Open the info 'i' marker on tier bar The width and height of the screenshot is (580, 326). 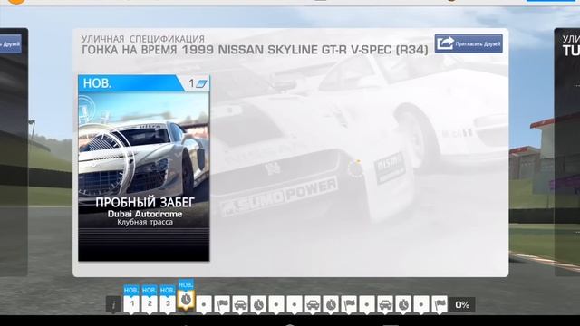[x=113, y=304]
